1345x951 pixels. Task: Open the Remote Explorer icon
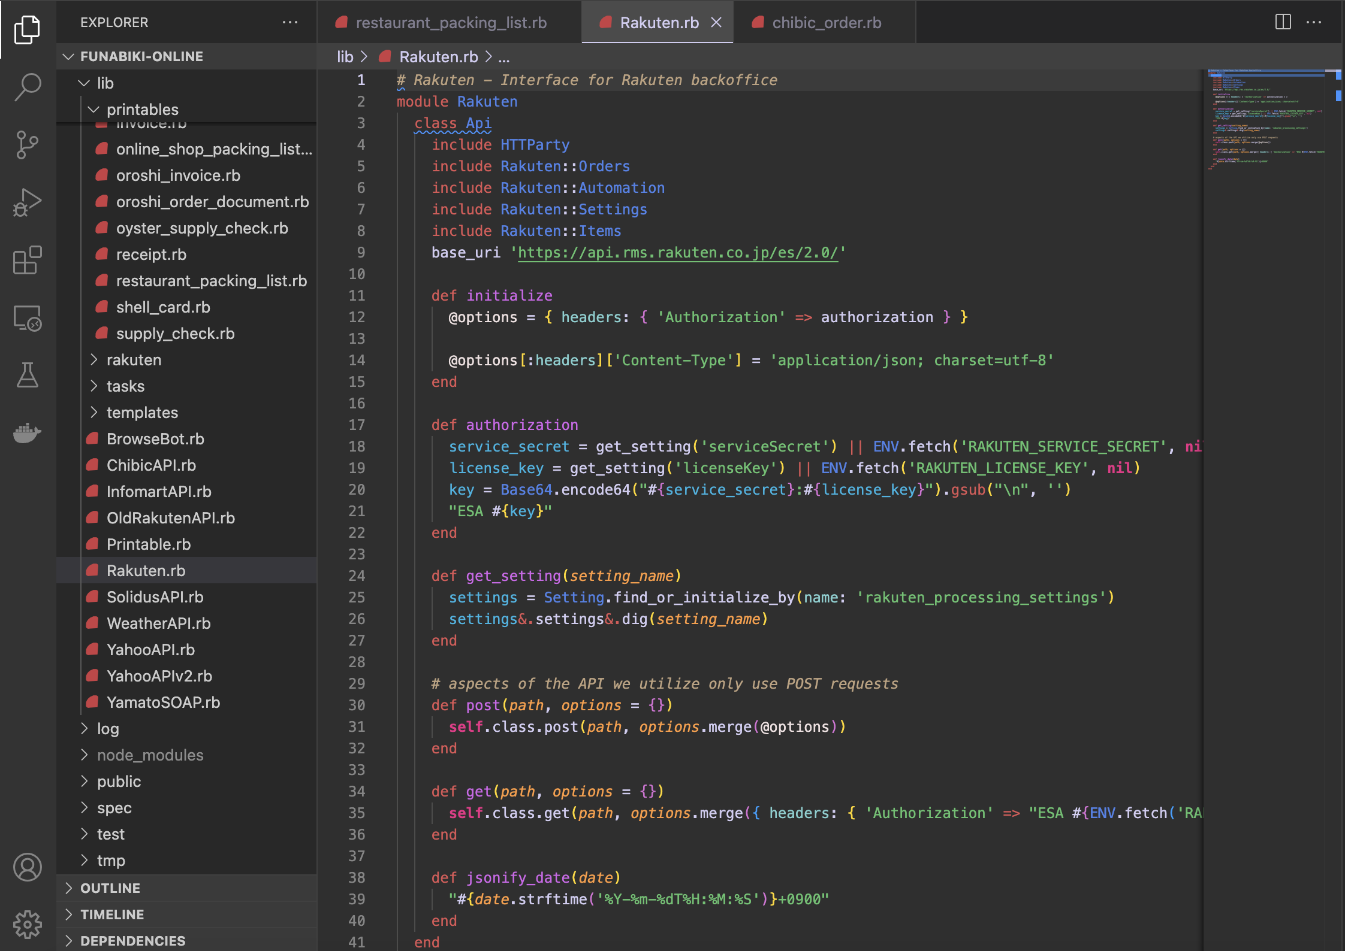coord(28,318)
